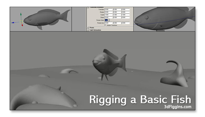Click the Shear first value field

(x=109, y=17)
